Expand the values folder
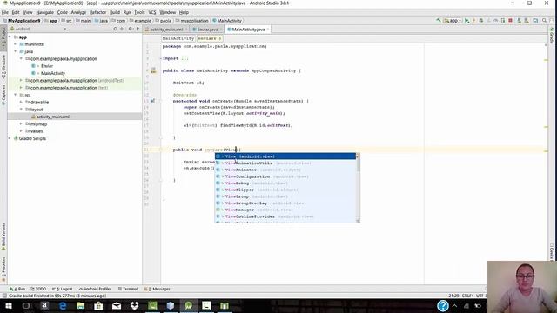Screen dimensions: 557x313 21,131
